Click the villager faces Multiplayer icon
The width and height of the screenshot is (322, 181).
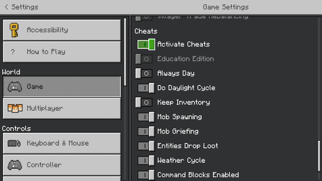(15, 108)
